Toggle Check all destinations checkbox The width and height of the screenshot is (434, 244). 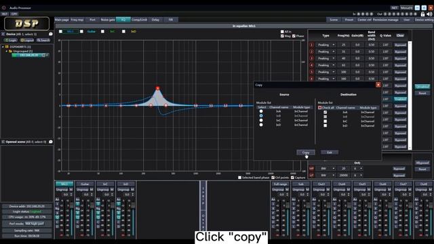(319, 108)
